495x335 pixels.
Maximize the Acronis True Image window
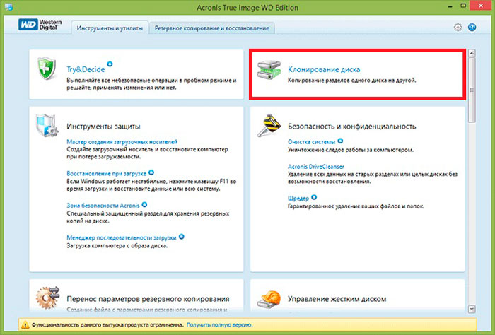coord(463,6)
